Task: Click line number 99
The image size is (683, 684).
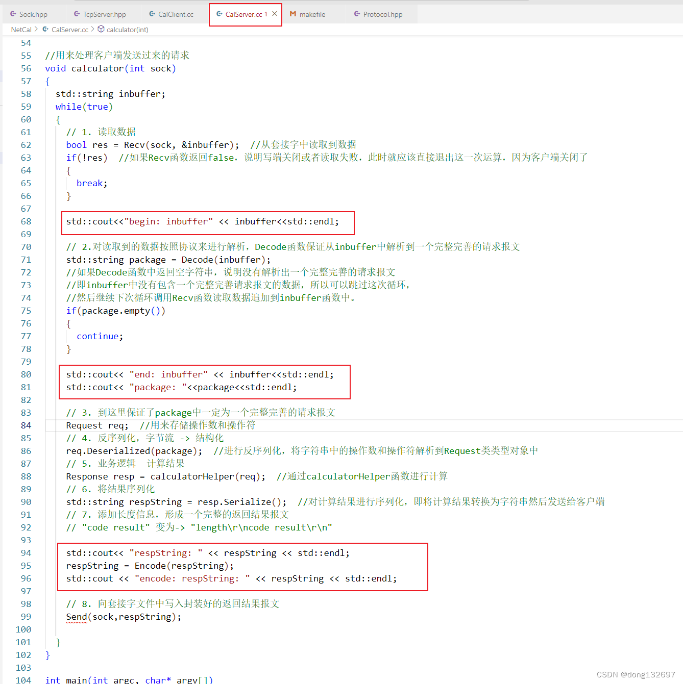Action: pyautogui.click(x=26, y=617)
